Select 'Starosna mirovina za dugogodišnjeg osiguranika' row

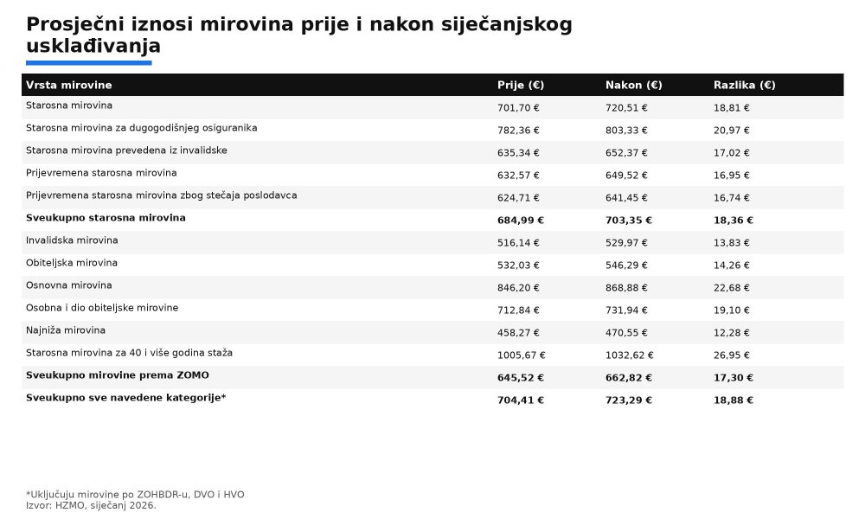[x=141, y=128]
